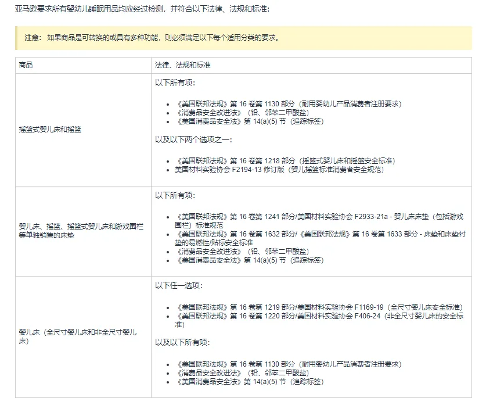Click the 第 1632 部分 mattress flammability item

coord(320,238)
